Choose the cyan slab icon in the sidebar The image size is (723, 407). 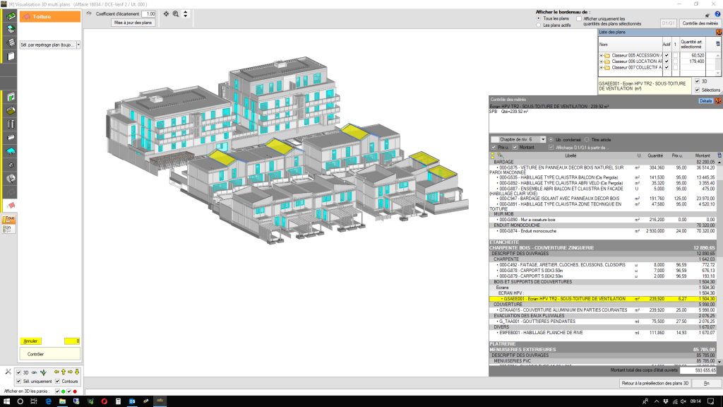11,151
